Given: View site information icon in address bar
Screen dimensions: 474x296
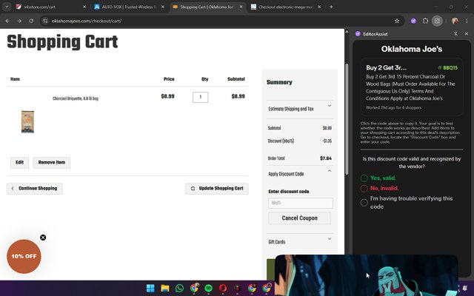Looking at the screenshot, I should pyautogui.click(x=45, y=21).
